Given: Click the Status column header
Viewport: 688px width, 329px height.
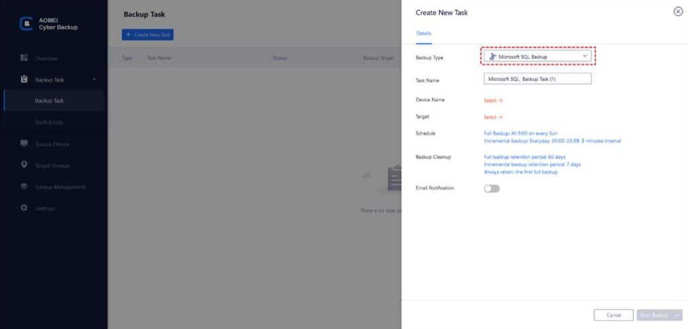Looking at the screenshot, I should 280,58.
